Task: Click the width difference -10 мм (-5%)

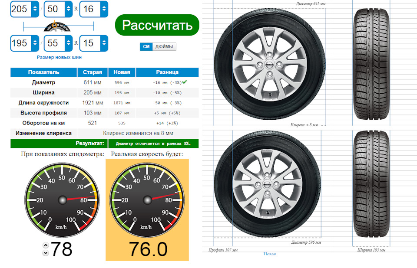Action: click(167, 93)
